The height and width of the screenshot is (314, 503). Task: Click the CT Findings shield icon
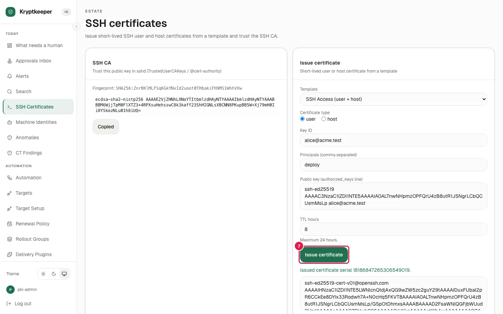9,153
